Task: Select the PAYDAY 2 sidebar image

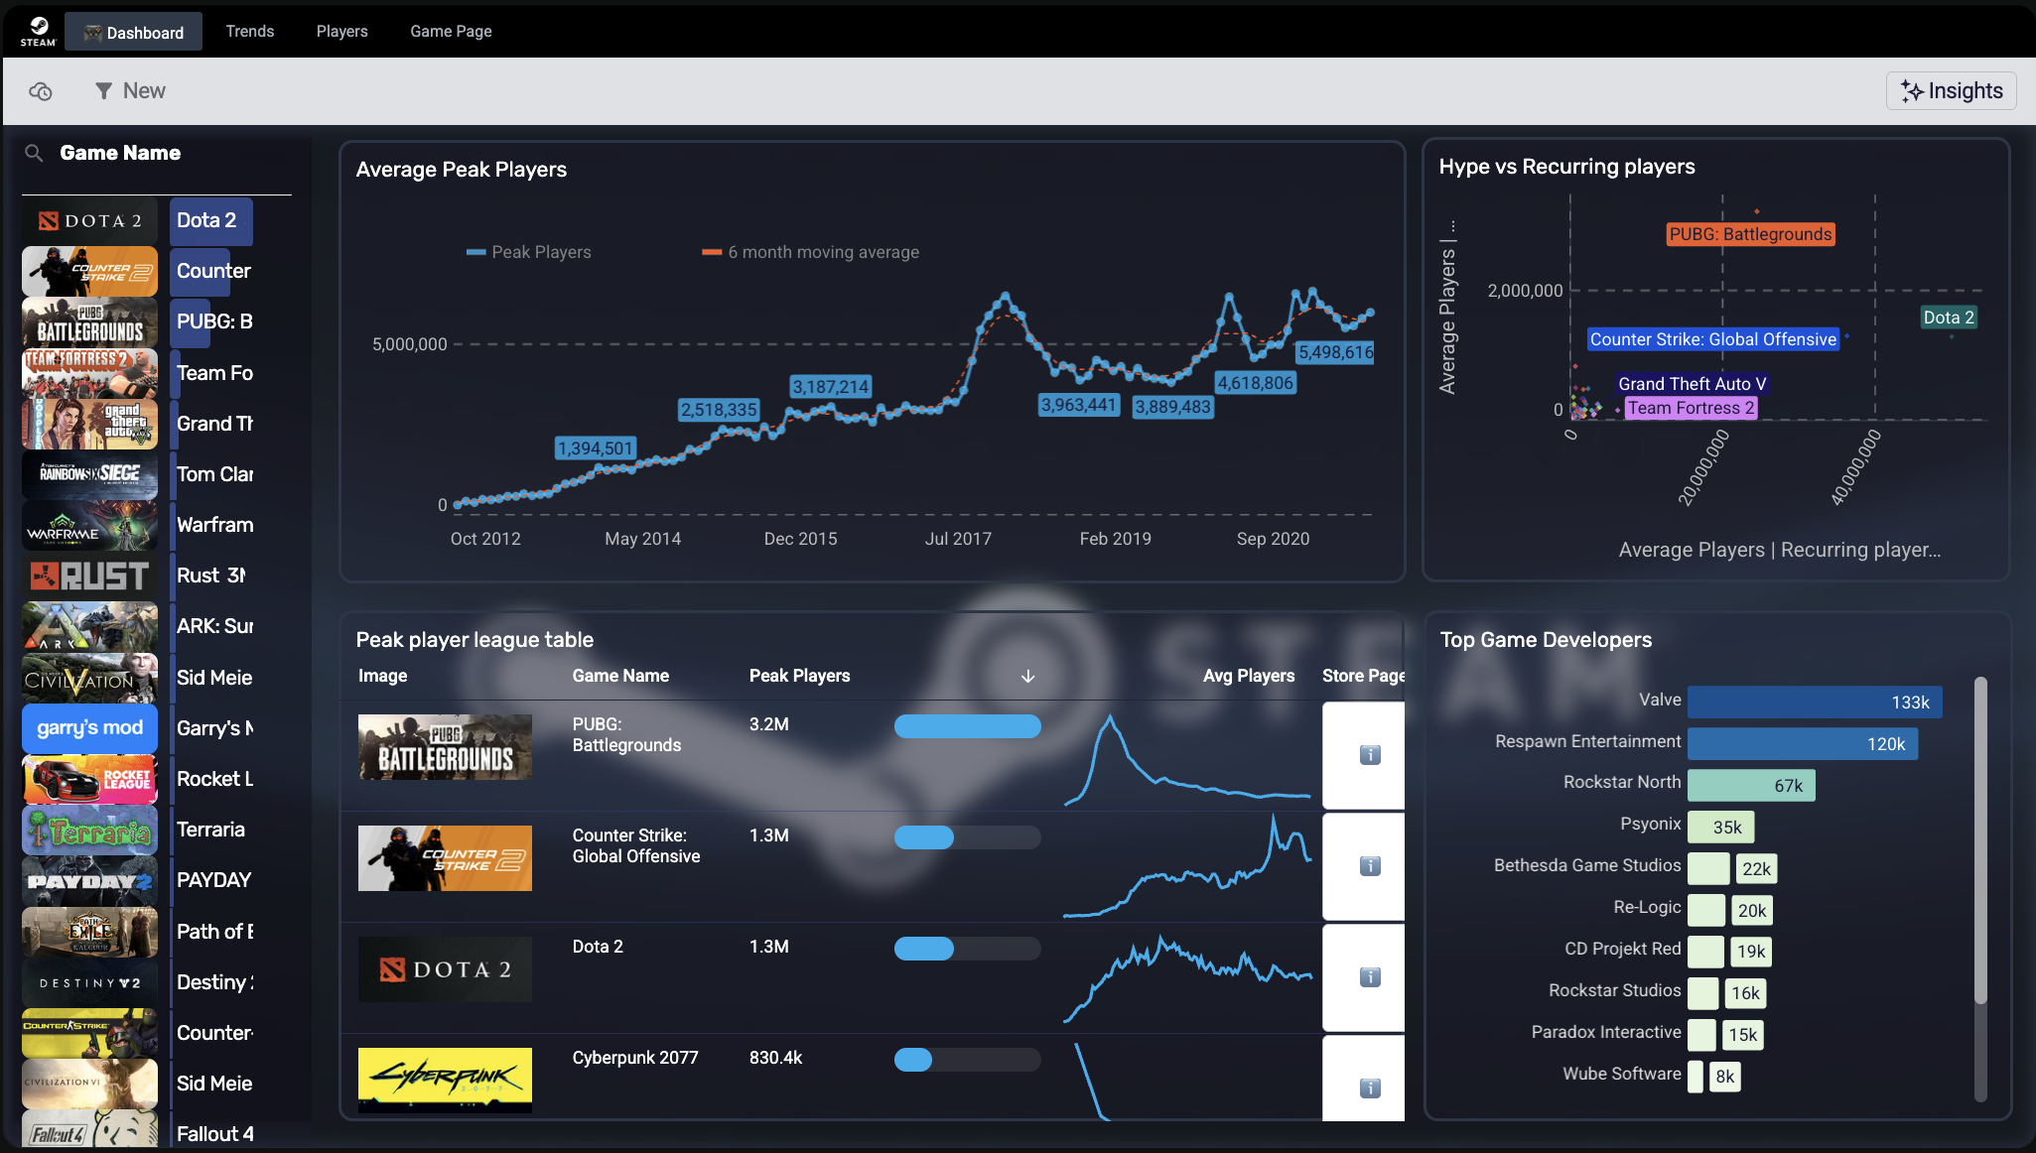Action: tap(89, 880)
